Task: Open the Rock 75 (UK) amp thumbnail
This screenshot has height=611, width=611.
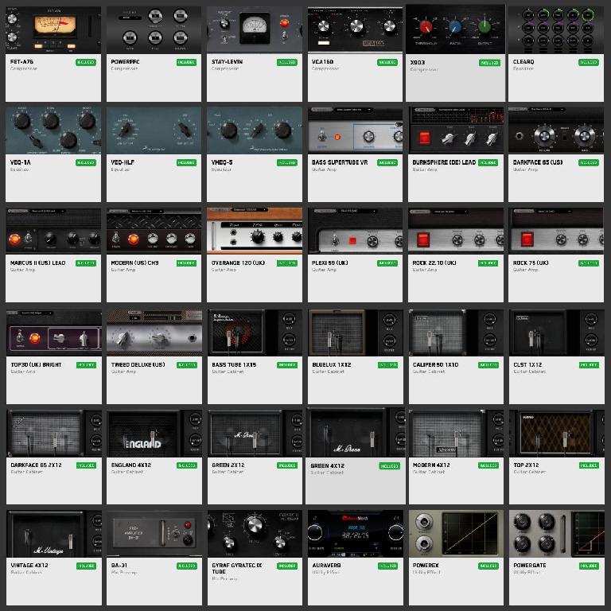Action: click(x=556, y=231)
